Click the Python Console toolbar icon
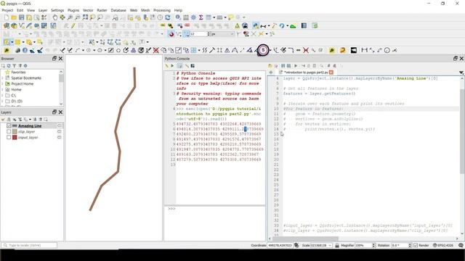Viewport: 465px width, 261px height. pyautogui.click(x=255, y=26)
